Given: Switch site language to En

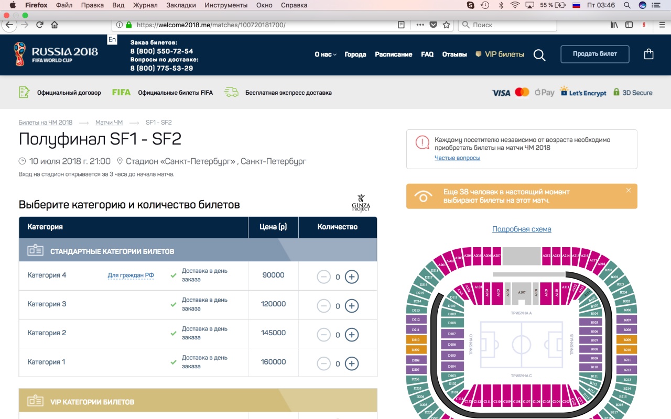Looking at the screenshot, I should pos(112,40).
